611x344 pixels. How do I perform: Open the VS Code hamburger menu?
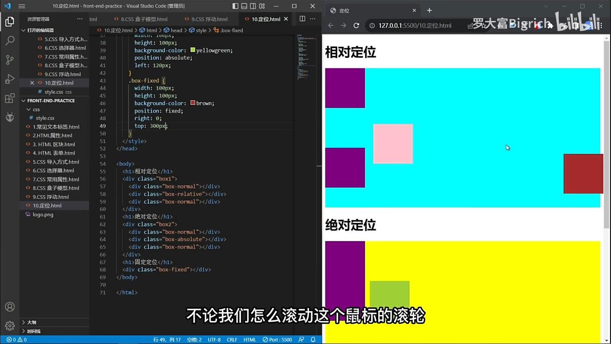pyautogui.click(x=22, y=6)
